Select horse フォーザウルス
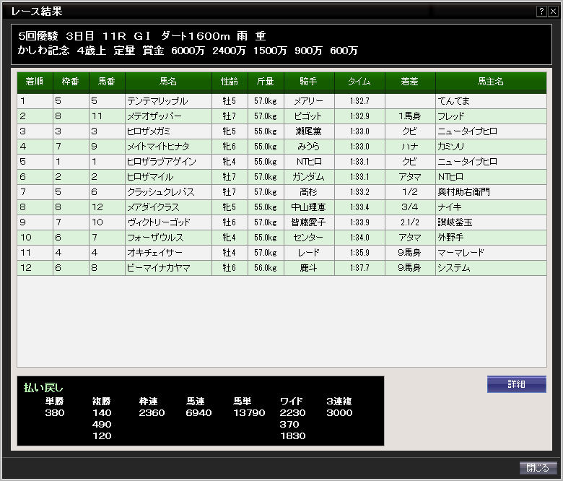This screenshot has height=481, width=563. tap(155, 238)
